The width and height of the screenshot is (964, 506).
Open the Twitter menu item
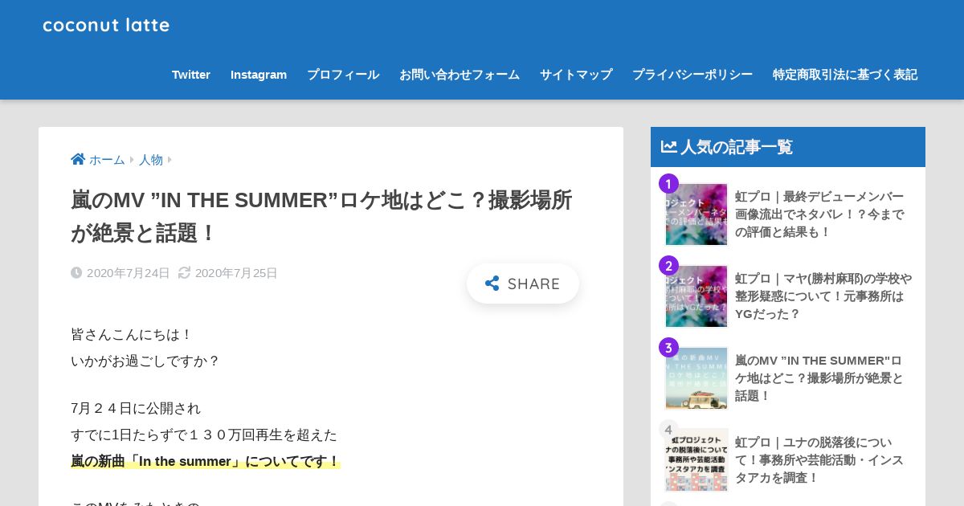pyautogui.click(x=191, y=75)
